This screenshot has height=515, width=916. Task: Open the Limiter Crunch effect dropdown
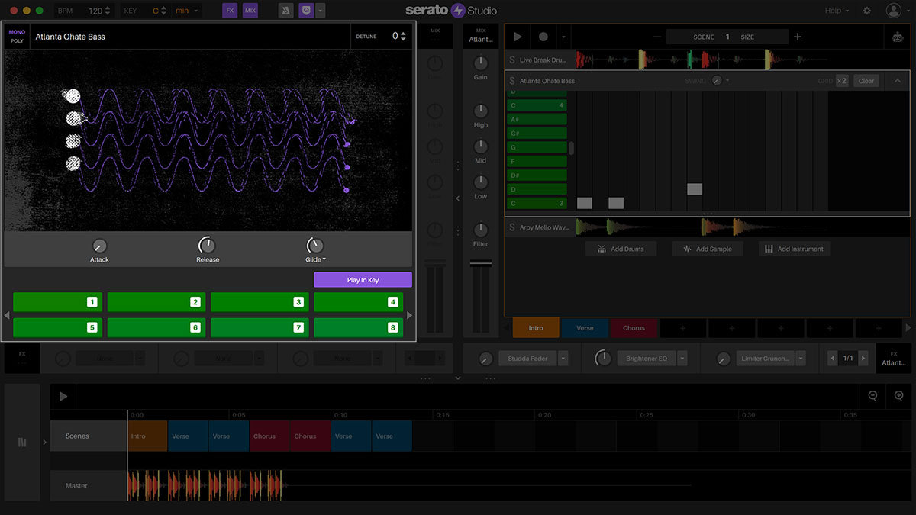[x=800, y=359]
